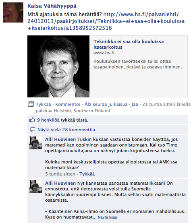The width and height of the screenshot is (191, 223).
Task: Open Alli Huovinen's avatar on second comment
Action: pos(35,187)
